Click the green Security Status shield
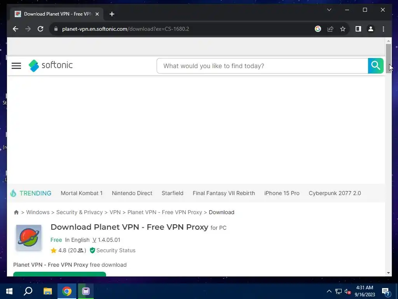 point(93,250)
